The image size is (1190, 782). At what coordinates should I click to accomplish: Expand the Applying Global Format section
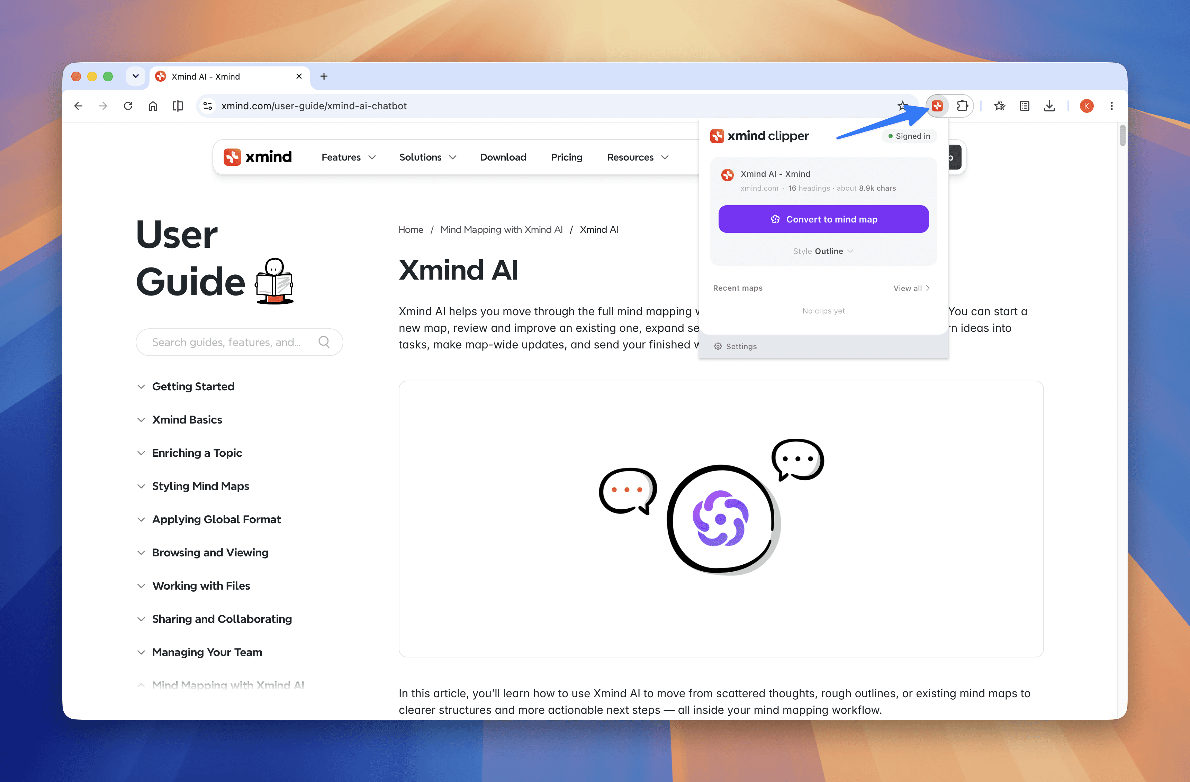click(209, 520)
